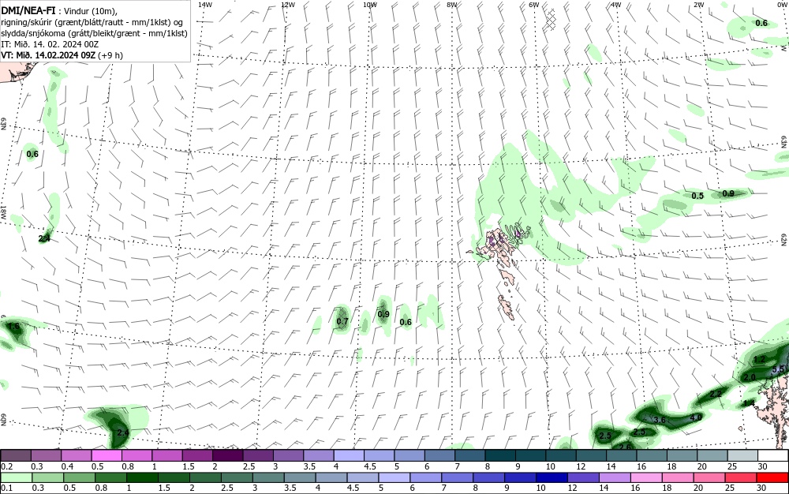Click the 6W longitude label
Image resolution: width=789 pixels, height=494 pixels.
534,5
